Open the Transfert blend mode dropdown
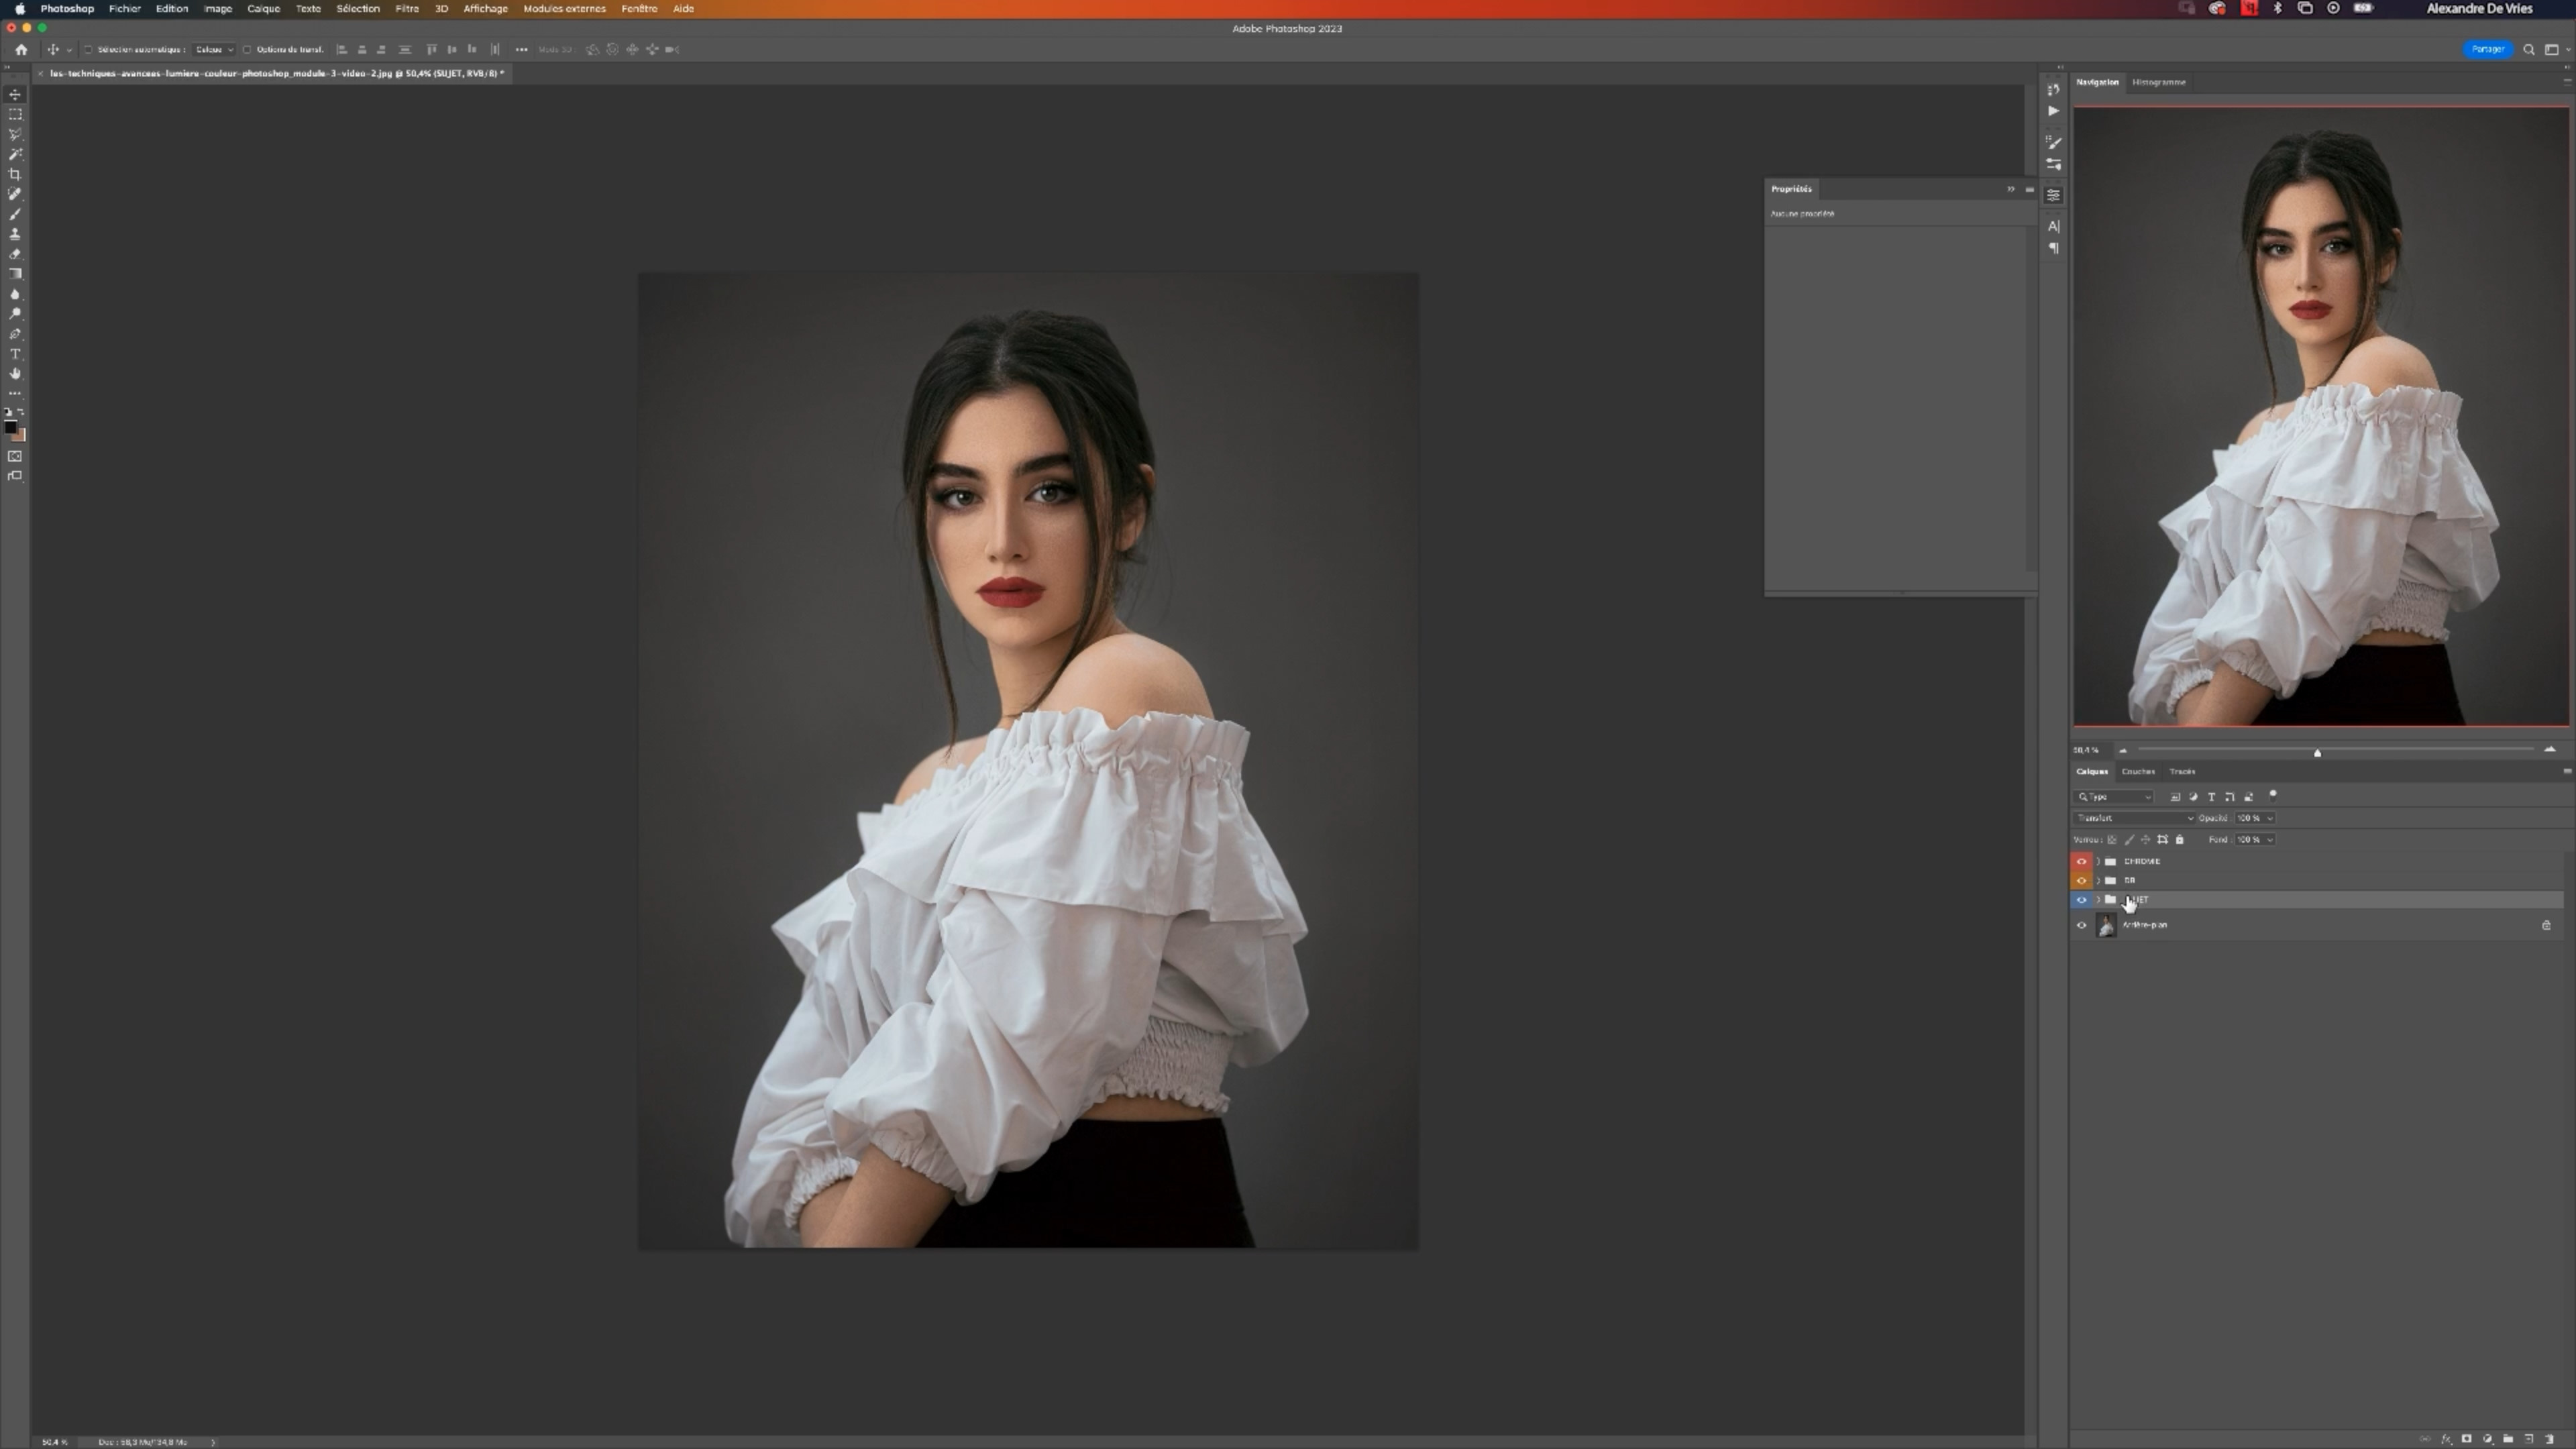Image resolution: width=2576 pixels, height=1449 pixels. 2134,818
